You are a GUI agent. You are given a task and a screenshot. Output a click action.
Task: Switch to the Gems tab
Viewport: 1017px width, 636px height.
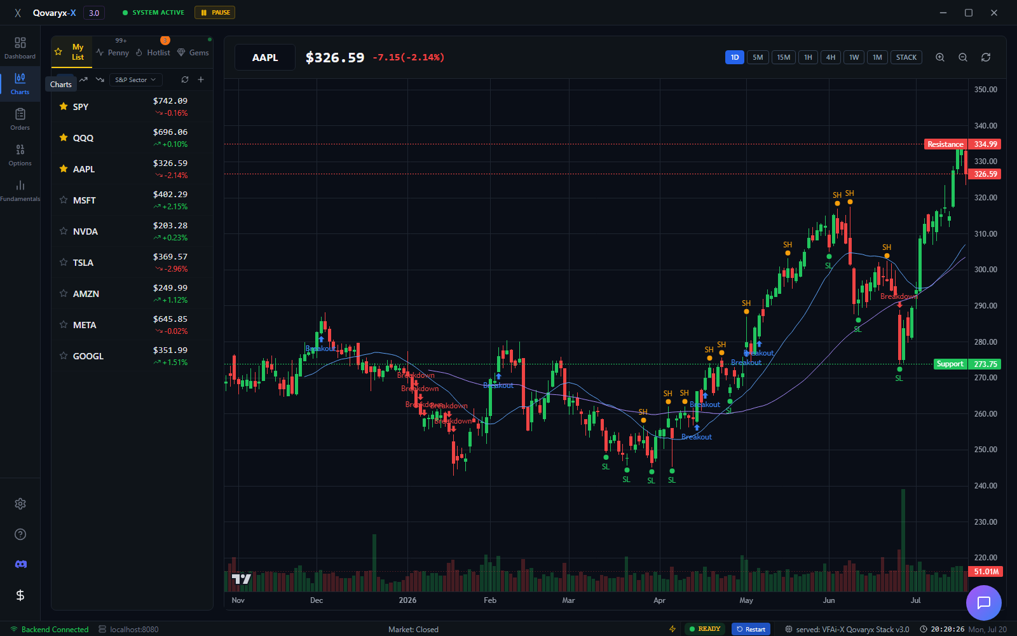(x=193, y=52)
